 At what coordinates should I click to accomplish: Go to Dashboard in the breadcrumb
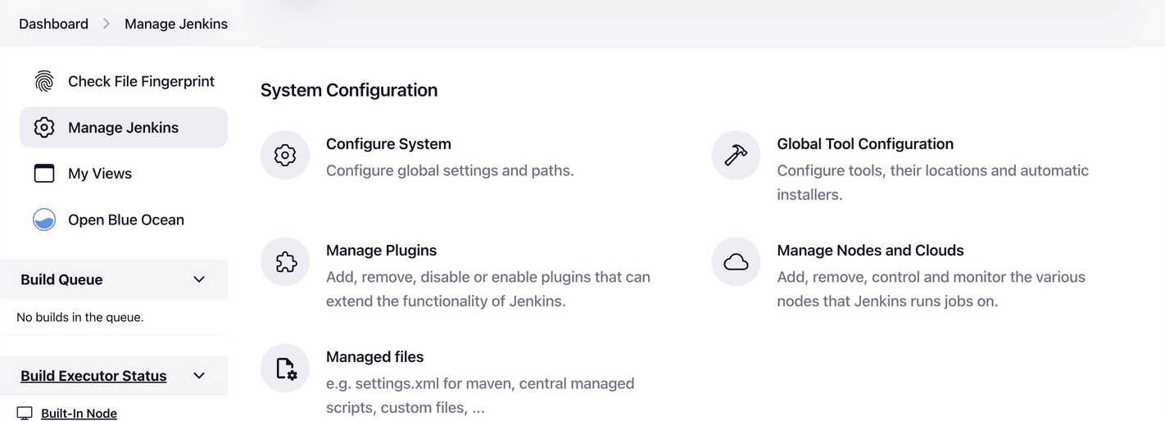[53, 24]
